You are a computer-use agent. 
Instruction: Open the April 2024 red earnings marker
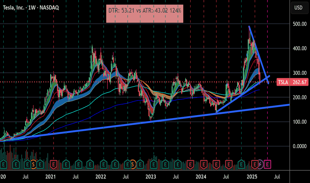pos(216,164)
